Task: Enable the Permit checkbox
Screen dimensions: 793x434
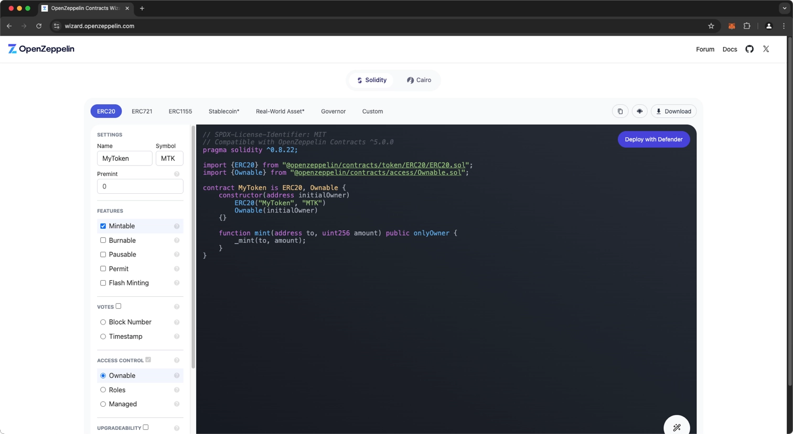Action: pos(103,269)
